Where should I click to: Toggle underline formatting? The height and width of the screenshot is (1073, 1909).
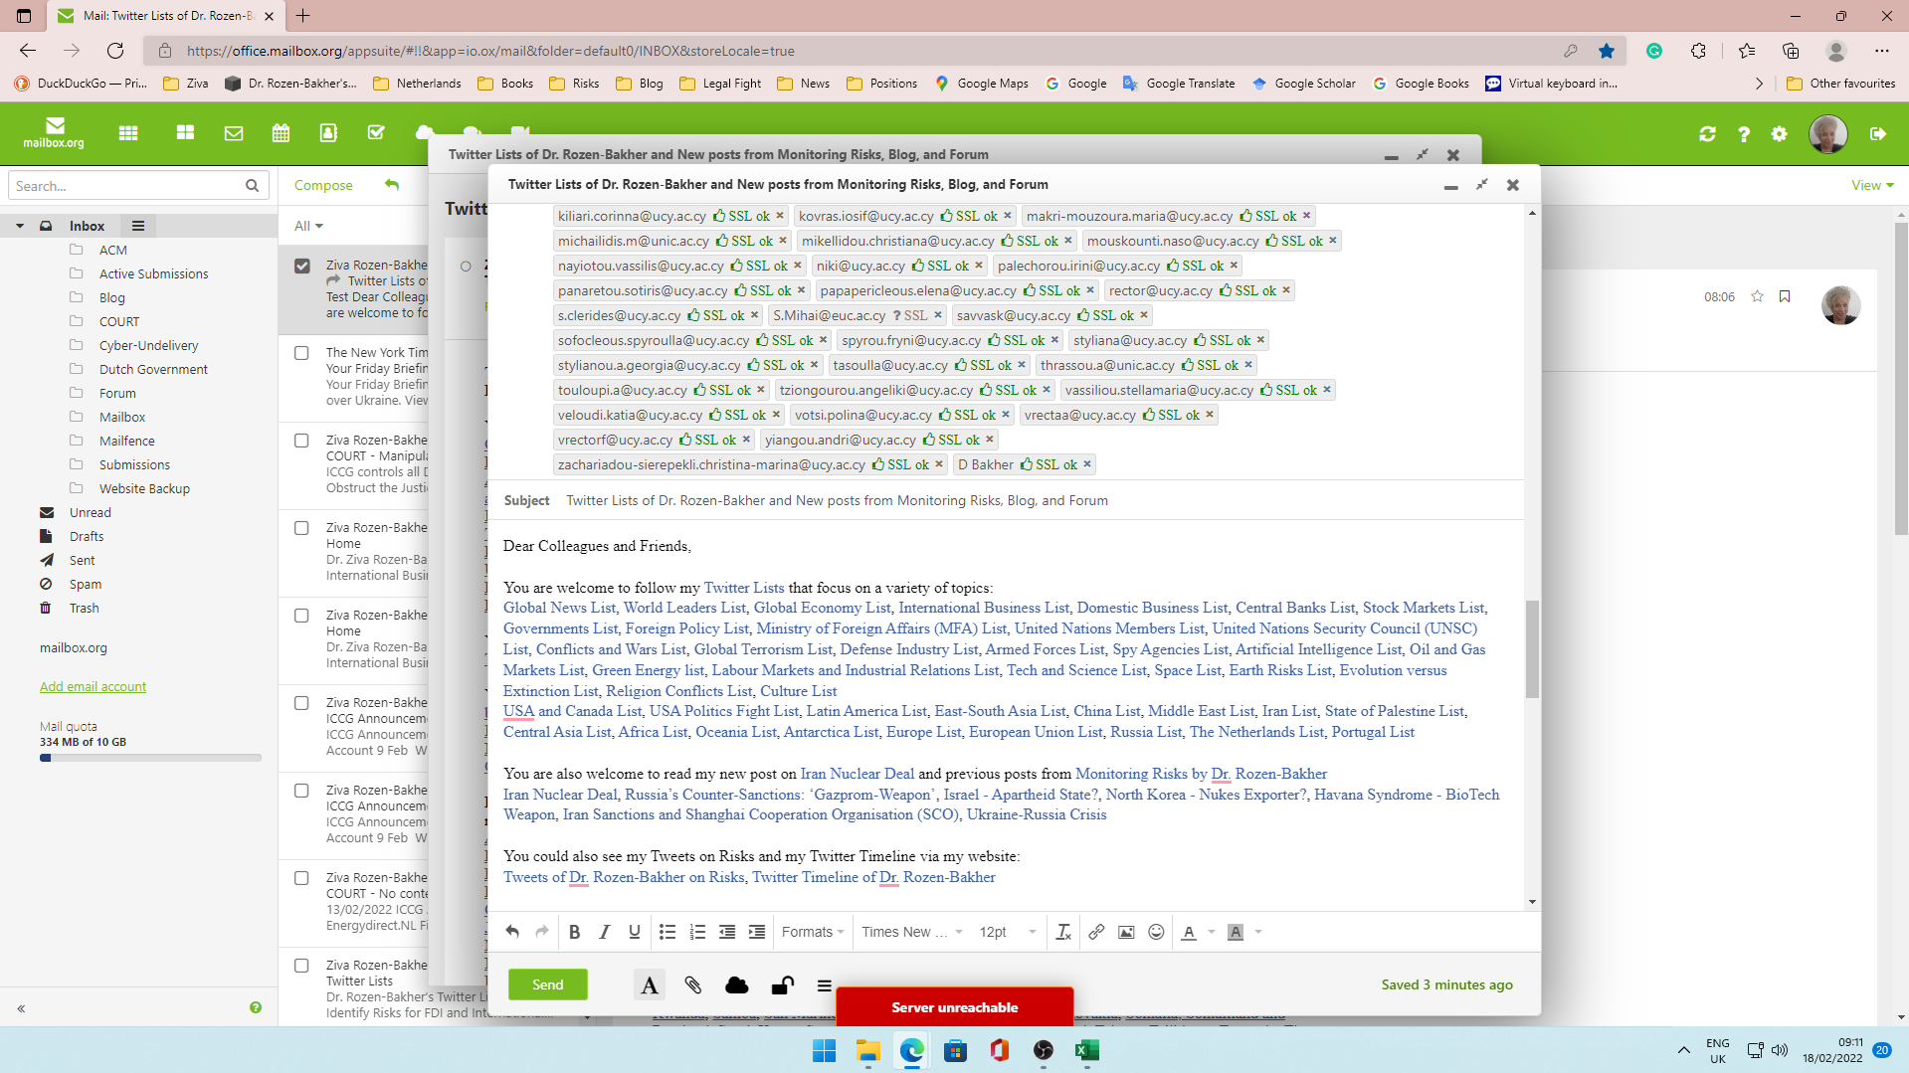(x=634, y=932)
